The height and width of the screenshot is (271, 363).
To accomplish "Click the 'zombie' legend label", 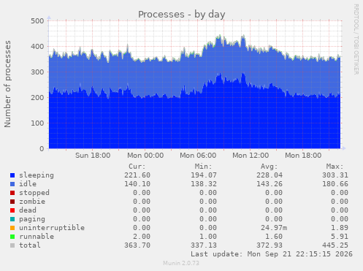I will pyautogui.click(x=32, y=202).
